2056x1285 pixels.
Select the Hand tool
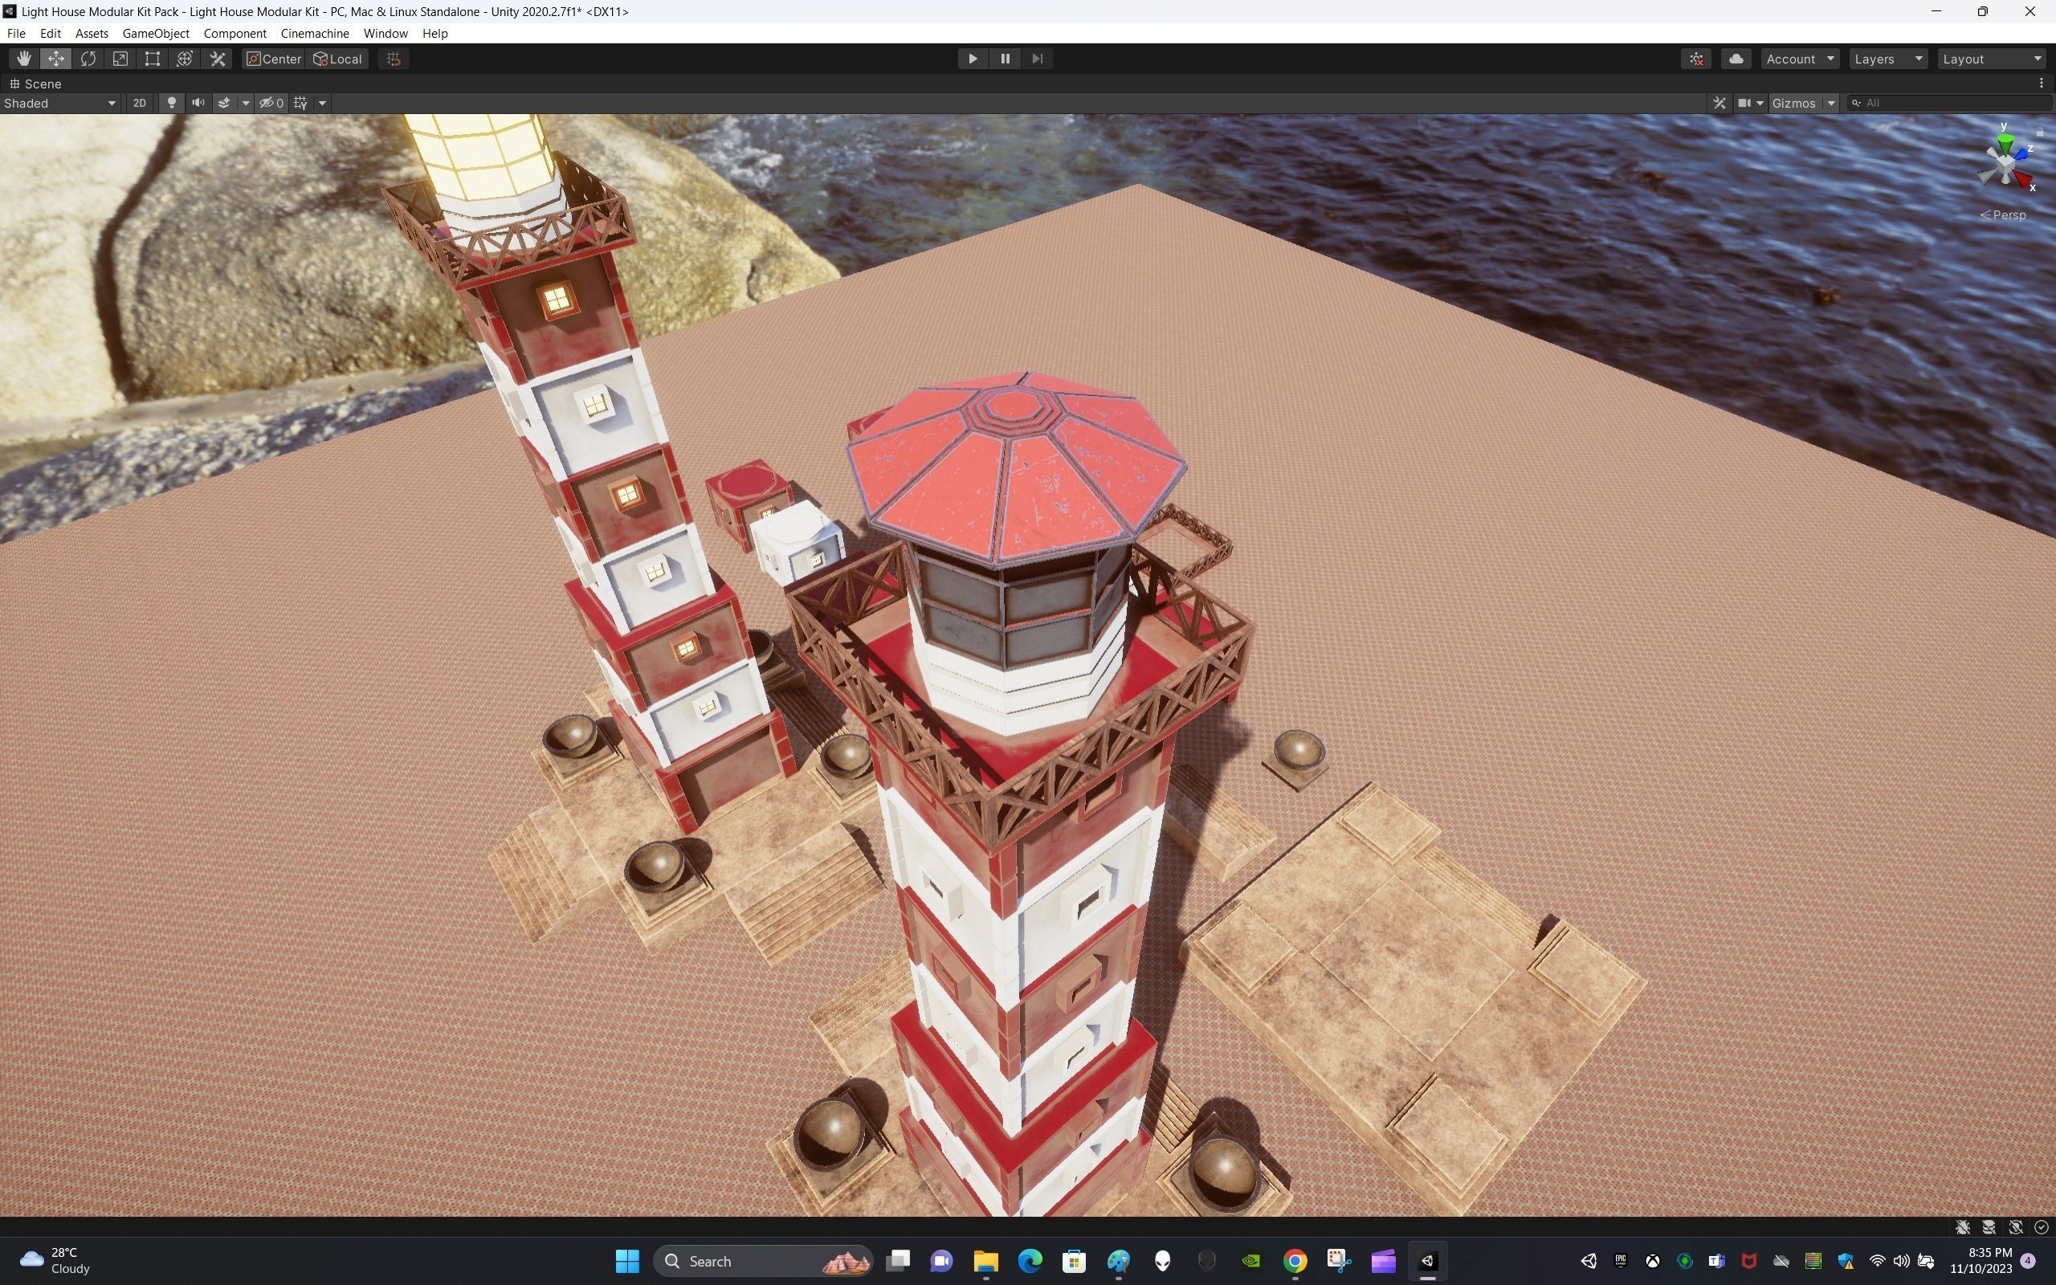pos(24,59)
